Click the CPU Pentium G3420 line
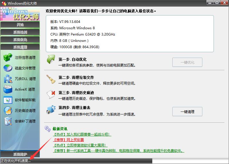Image resolution: width=229 pixels, height=164 pixels. point(83,34)
